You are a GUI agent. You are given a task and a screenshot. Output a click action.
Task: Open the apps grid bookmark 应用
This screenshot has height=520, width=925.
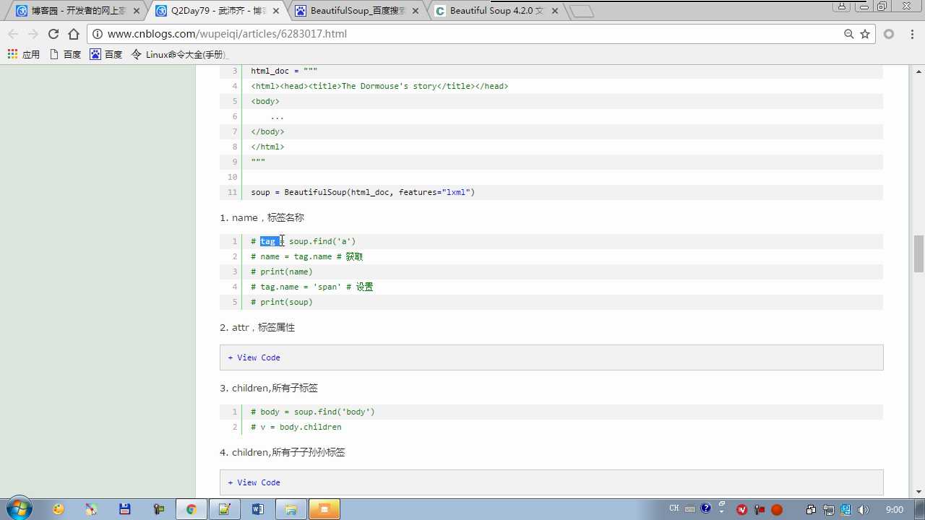[24, 54]
